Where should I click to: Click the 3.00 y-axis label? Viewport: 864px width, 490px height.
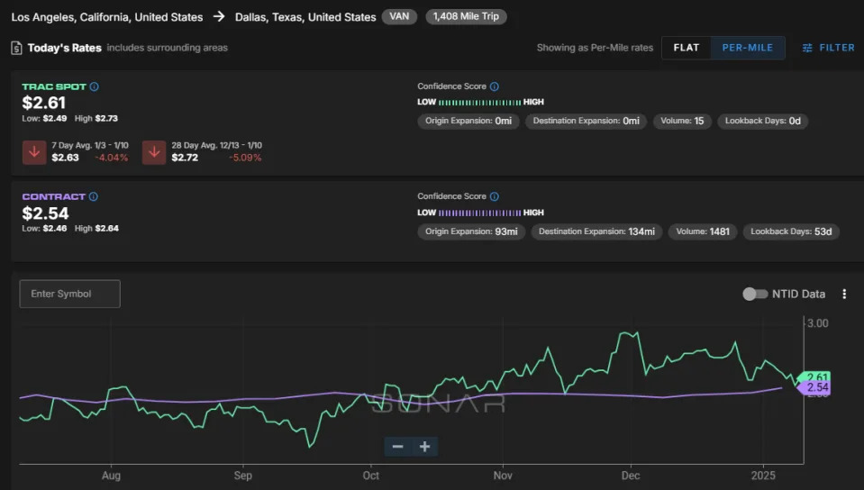(x=818, y=323)
